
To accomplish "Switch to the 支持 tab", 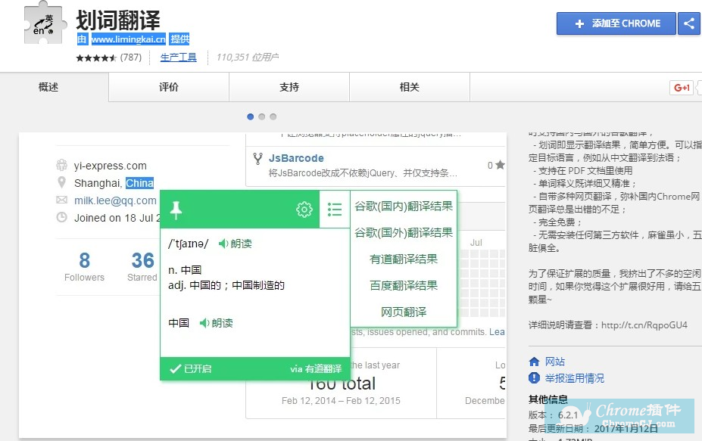I will click(x=289, y=87).
